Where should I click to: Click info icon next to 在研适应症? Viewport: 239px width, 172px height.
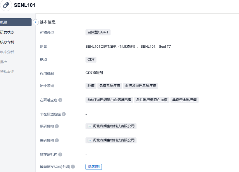point(60,100)
